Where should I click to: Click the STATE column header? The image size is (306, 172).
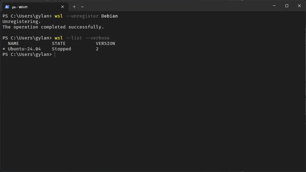pos(59,44)
